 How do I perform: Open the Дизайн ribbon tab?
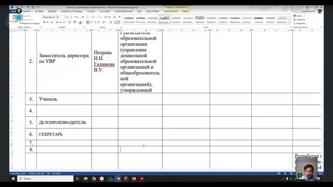click(52, 11)
